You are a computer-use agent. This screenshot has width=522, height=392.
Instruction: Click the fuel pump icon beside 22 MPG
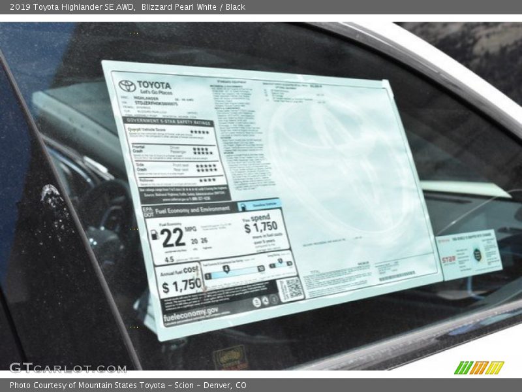[155, 235]
